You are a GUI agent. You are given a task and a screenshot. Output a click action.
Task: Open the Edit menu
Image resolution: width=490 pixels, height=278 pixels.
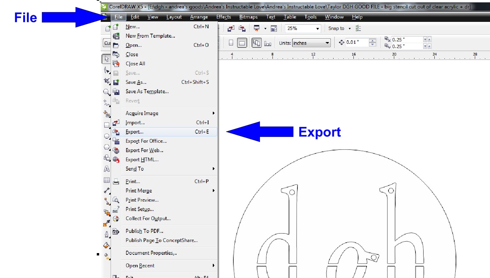[x=135, y=17]
